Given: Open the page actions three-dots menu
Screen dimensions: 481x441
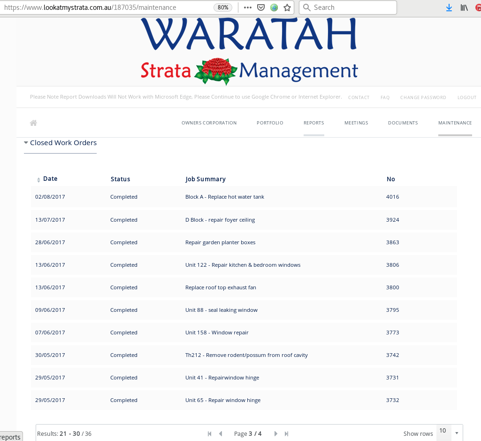Looking at the screenshot, I should point(248,8).
